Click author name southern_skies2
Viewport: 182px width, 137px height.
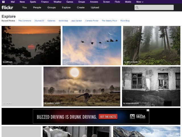point(53,103)
